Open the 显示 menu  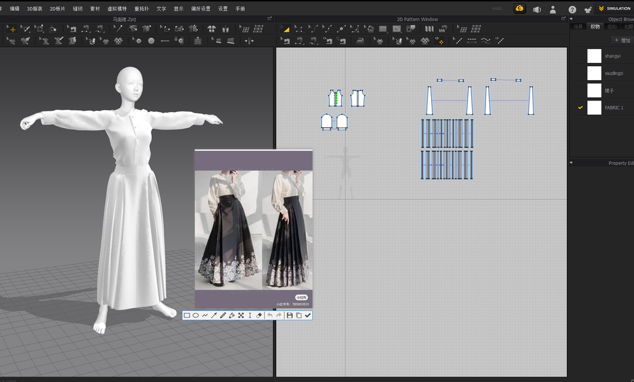179,9
